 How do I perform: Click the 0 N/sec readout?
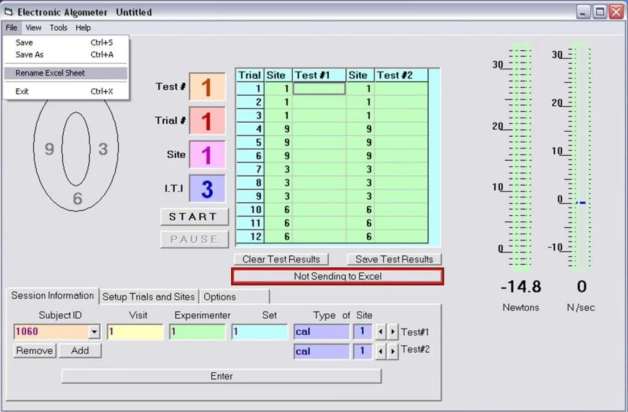[x=581, y=287]
